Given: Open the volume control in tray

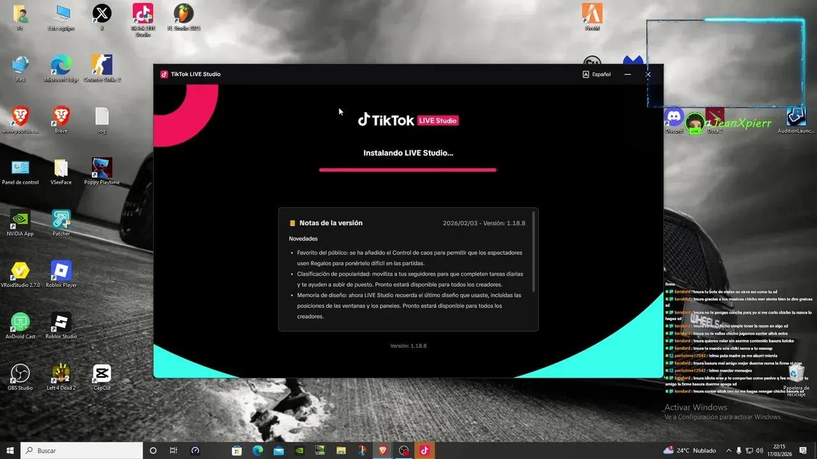Looking at the screenshot, I should point(760,450).
